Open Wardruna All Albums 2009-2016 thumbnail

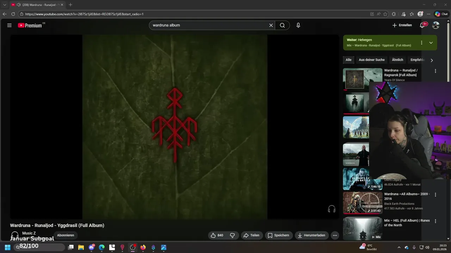(x=363, y=203)
